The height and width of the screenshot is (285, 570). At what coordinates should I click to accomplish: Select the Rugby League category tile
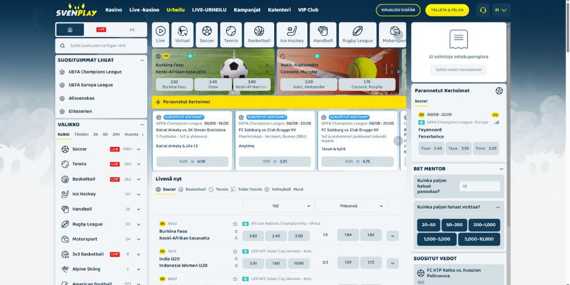click(357, 35)
